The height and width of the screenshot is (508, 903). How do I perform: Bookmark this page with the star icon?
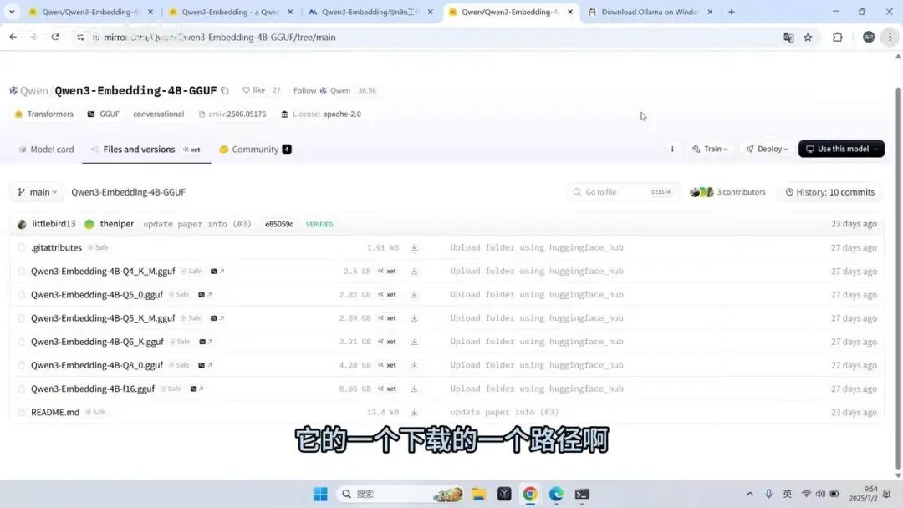[x=808, y=38]
